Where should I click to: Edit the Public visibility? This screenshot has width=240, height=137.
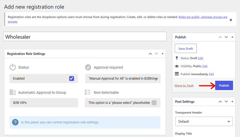click(205, 66)
